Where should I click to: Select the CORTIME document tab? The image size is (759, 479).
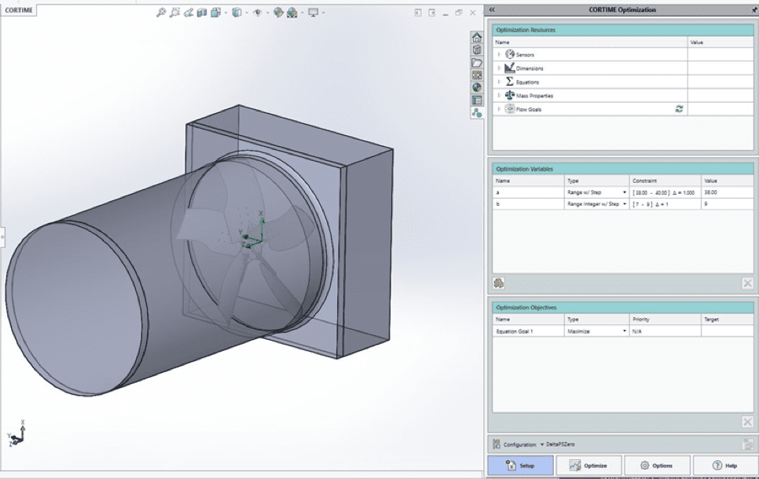(18, 10)
